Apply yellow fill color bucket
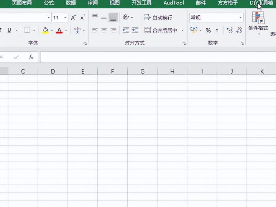Viewport: 276px width, 207px height. pos(45,30)
